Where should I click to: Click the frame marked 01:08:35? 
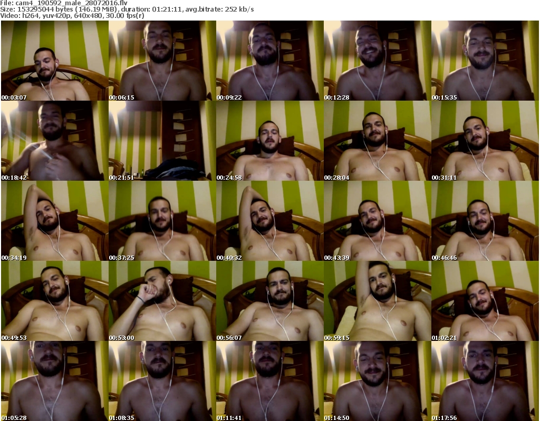(162, 381)
